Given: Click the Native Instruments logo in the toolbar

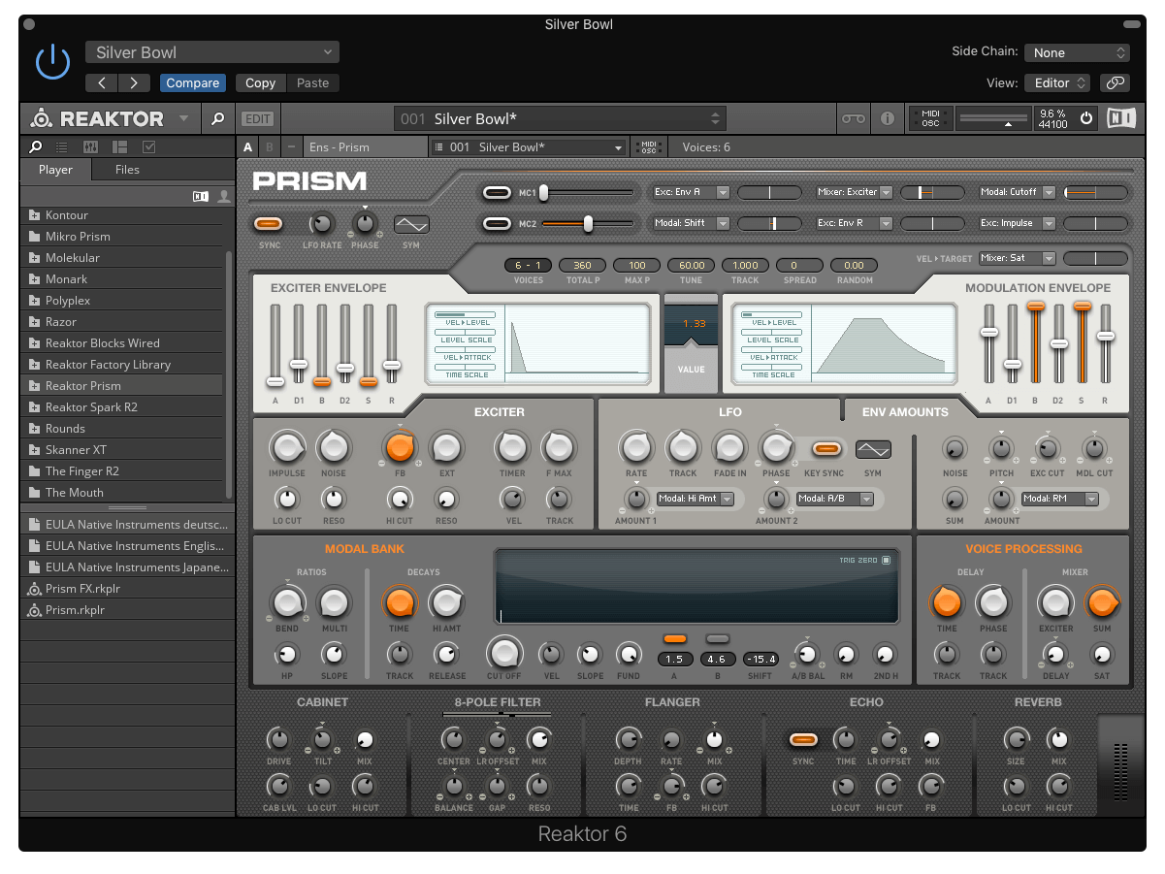Looking at the screenshot, I should (1121, 118).
